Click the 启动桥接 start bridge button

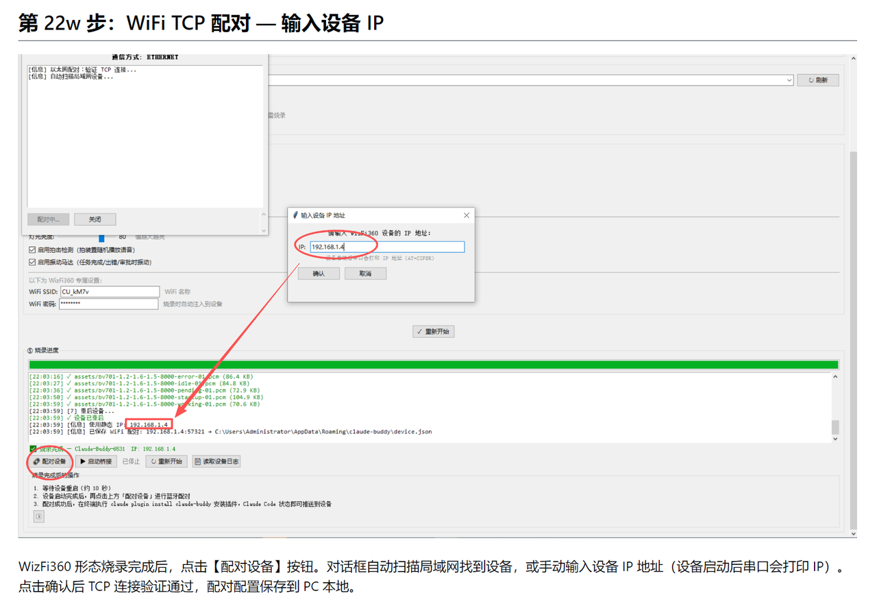[96, 461]
